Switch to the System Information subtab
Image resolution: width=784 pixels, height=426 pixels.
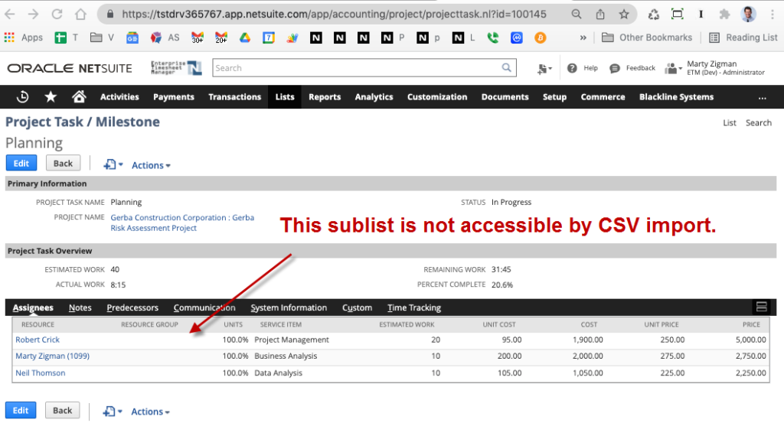289,307
